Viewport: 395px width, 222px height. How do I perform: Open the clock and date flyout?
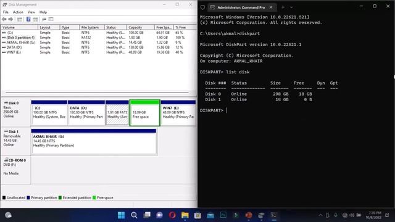pos(373,215)
